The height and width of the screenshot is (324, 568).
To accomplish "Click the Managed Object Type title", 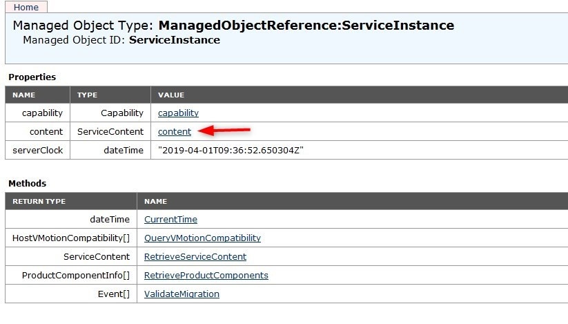I will point(233,26).
